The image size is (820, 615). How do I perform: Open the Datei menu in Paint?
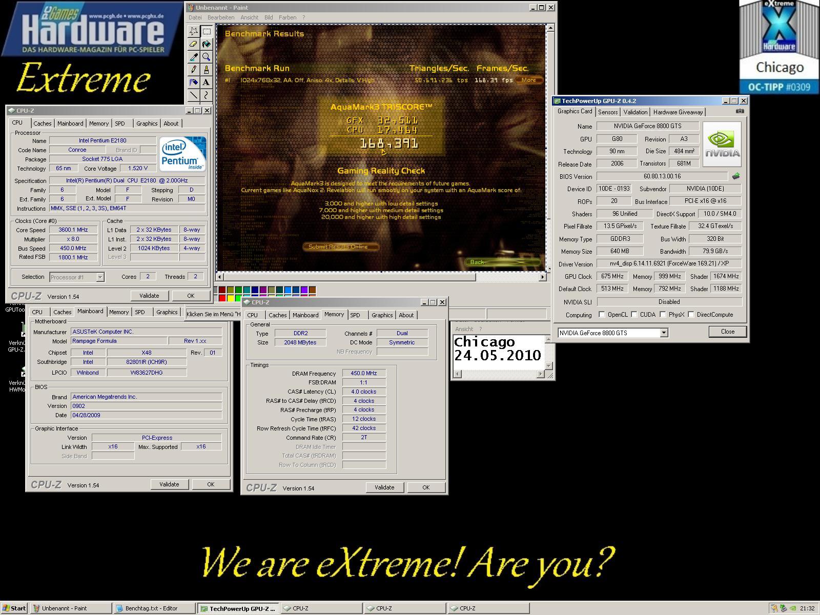[195, 17]
